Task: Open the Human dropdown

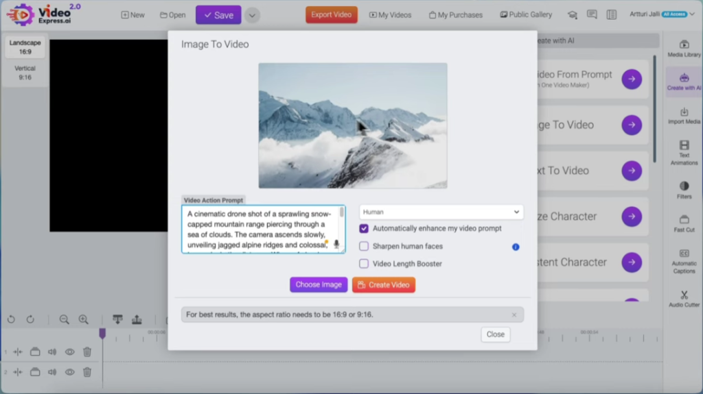Action: pos(441,212)
